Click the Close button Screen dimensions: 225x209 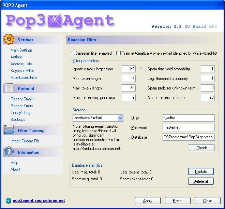[208, 201]
